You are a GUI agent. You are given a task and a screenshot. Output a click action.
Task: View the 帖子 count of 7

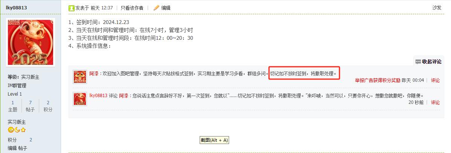pos(30,106)
